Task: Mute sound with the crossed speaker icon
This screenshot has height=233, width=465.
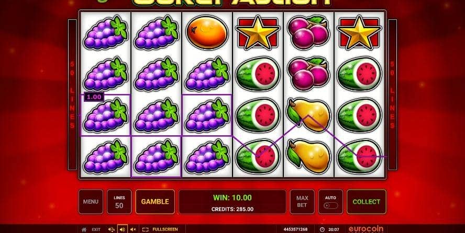Action: pyautogui.click(x=133, y=229)
